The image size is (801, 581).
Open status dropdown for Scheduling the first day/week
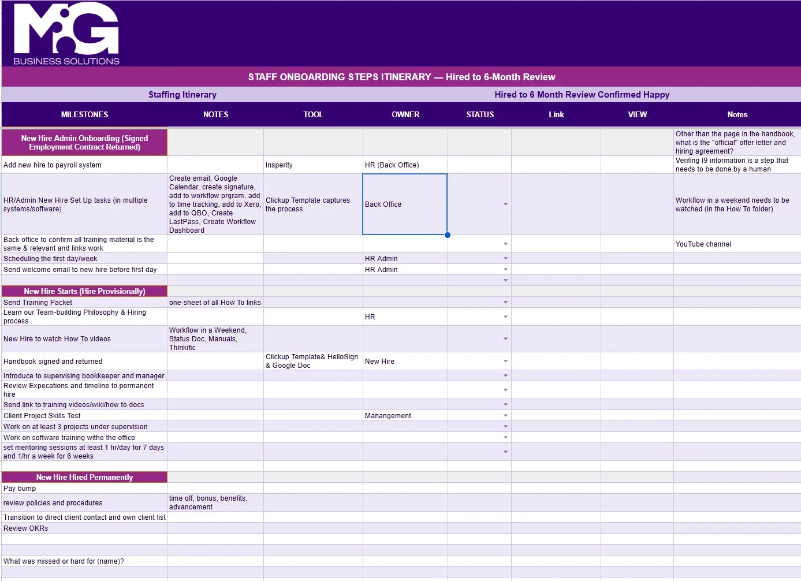[505, 258]
